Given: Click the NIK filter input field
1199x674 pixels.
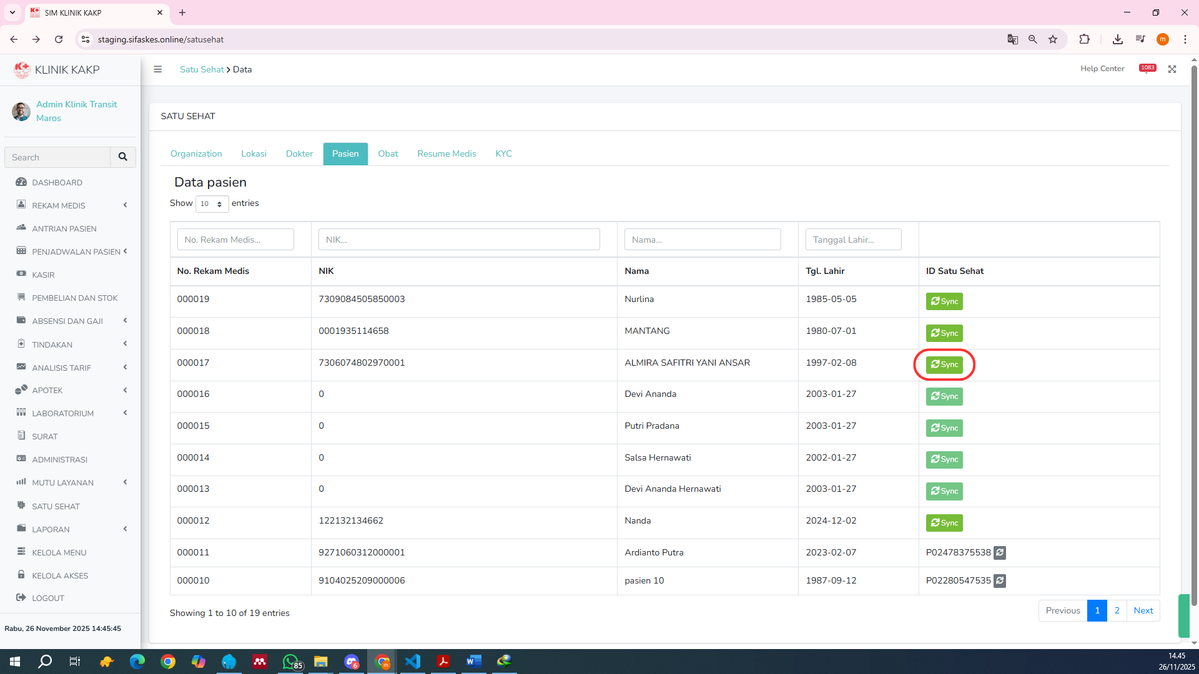Looking at the screenshot, I should tap(459, 240).
